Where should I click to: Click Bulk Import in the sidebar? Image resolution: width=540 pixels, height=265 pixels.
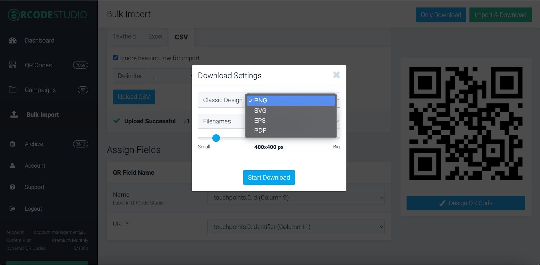(x=43, y=115)
